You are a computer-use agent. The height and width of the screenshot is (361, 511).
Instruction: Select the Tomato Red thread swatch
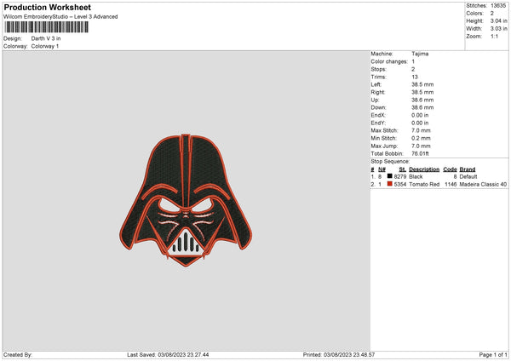[389, 184]
